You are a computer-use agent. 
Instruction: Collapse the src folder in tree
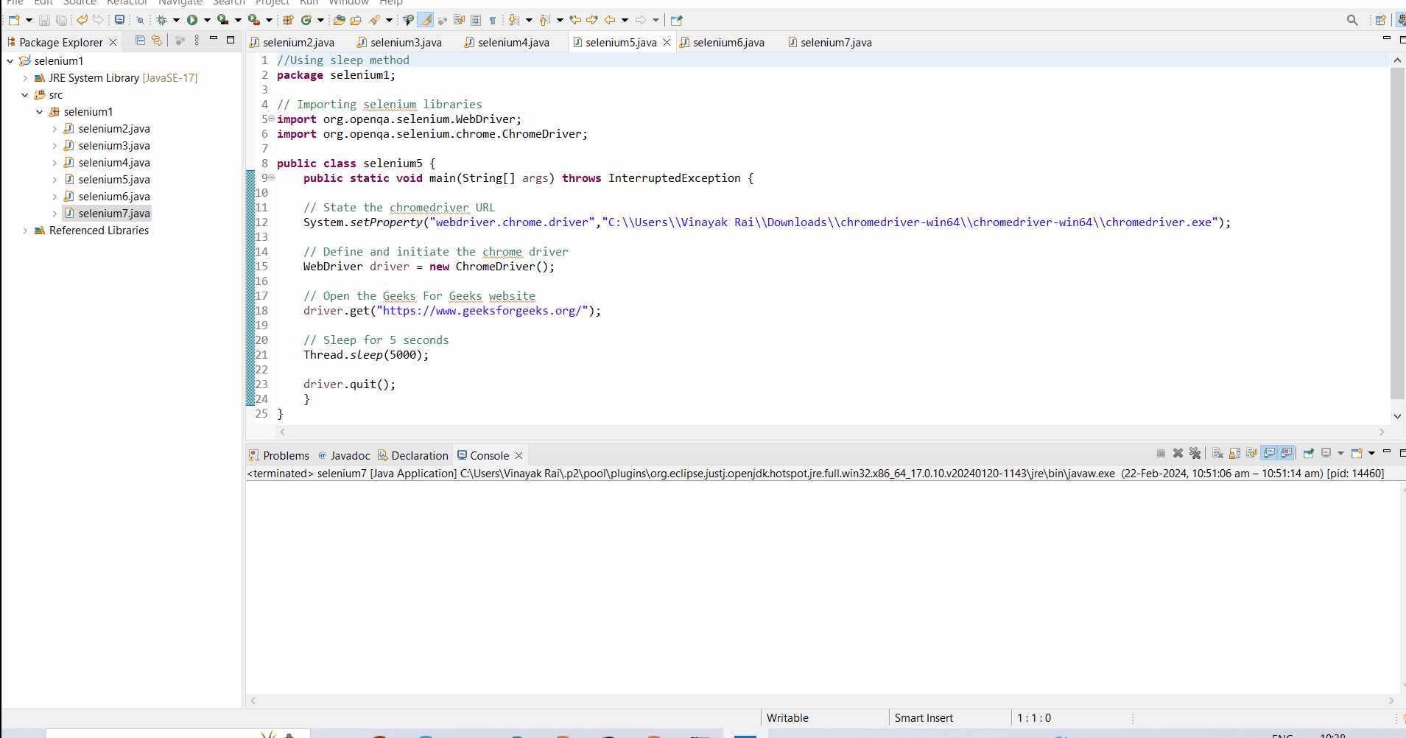(25, 95)
